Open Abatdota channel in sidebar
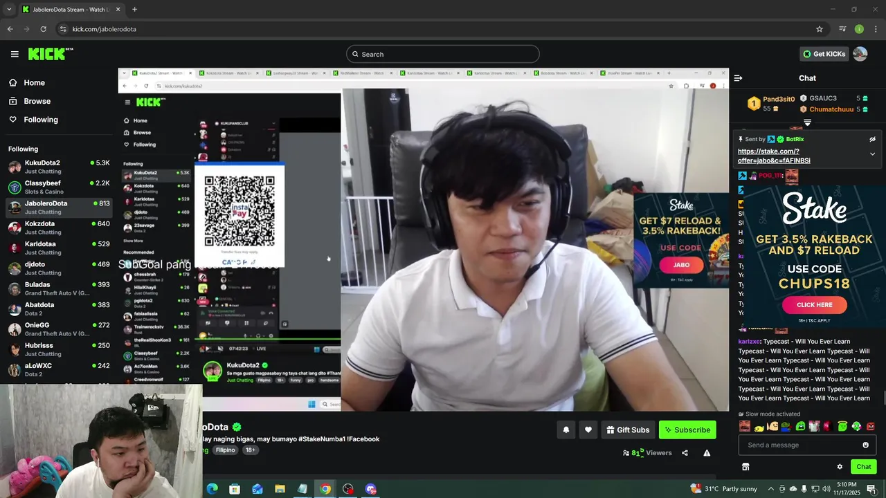The image size is (886, 498). click(59, 308)
